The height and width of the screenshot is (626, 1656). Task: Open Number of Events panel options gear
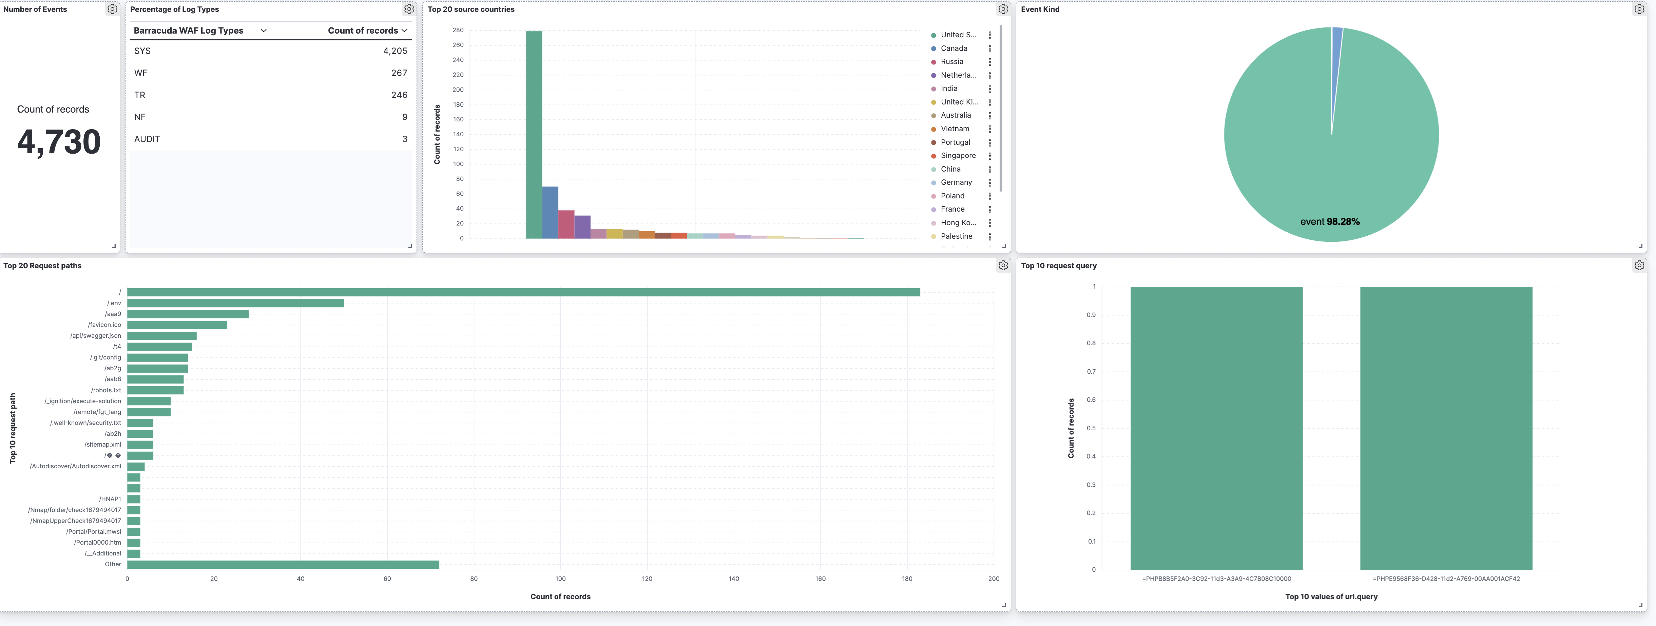[112, 9]
